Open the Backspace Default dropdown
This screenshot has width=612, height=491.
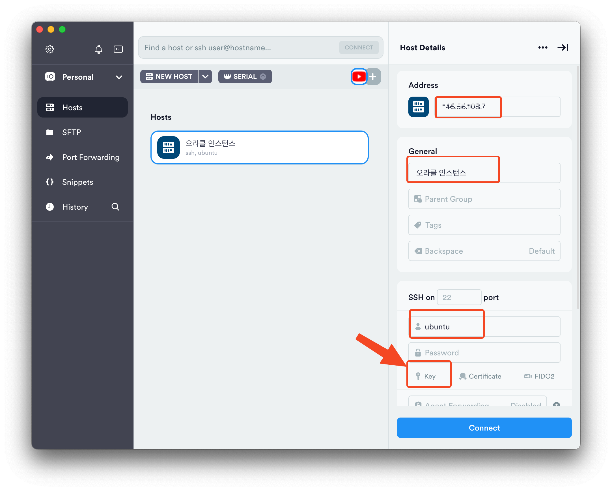click(484, 251)
